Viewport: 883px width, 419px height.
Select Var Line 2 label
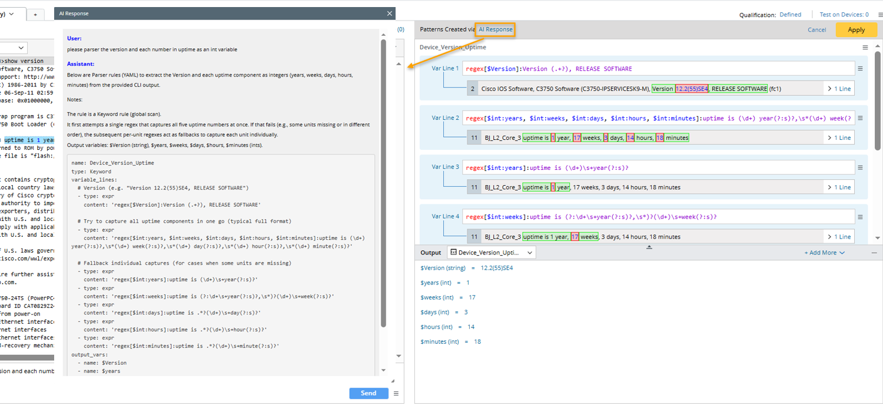pyautogui.click(x=445, y=118)
